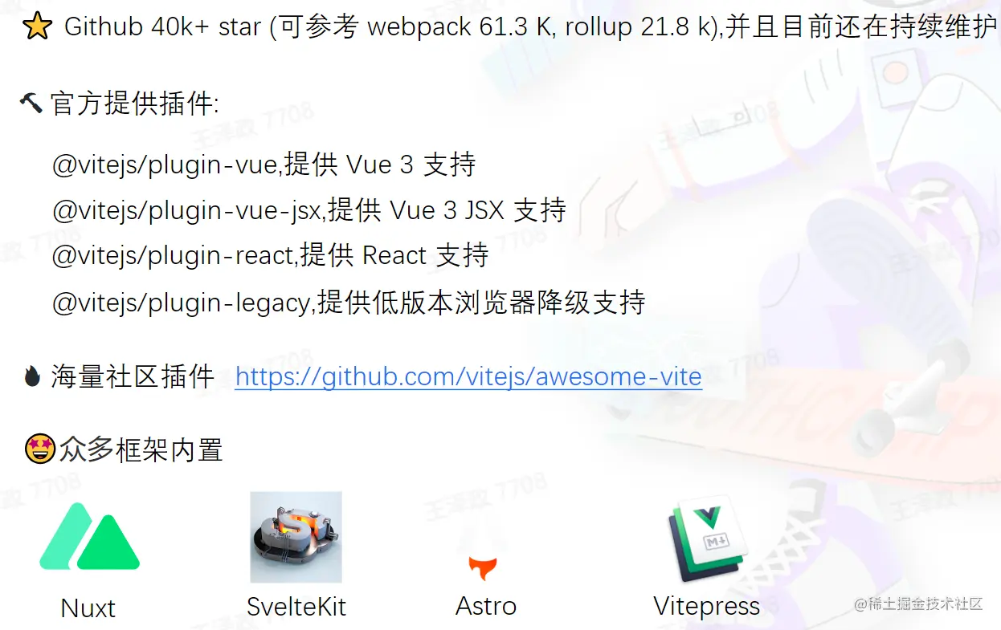Click the hammer icon beside 官方提供插件
Screen dimensions: 1001x630
31,102
